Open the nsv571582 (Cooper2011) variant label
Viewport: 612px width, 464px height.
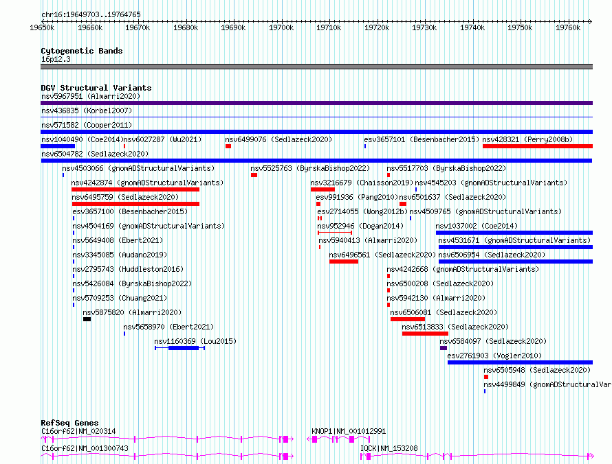pyautogui.click(x=87, y=125)
